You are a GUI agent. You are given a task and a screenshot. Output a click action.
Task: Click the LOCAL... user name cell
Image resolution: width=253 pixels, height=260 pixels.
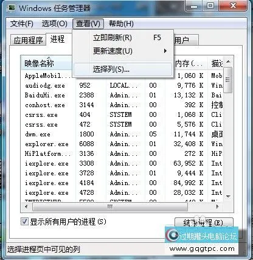point(123,85)
